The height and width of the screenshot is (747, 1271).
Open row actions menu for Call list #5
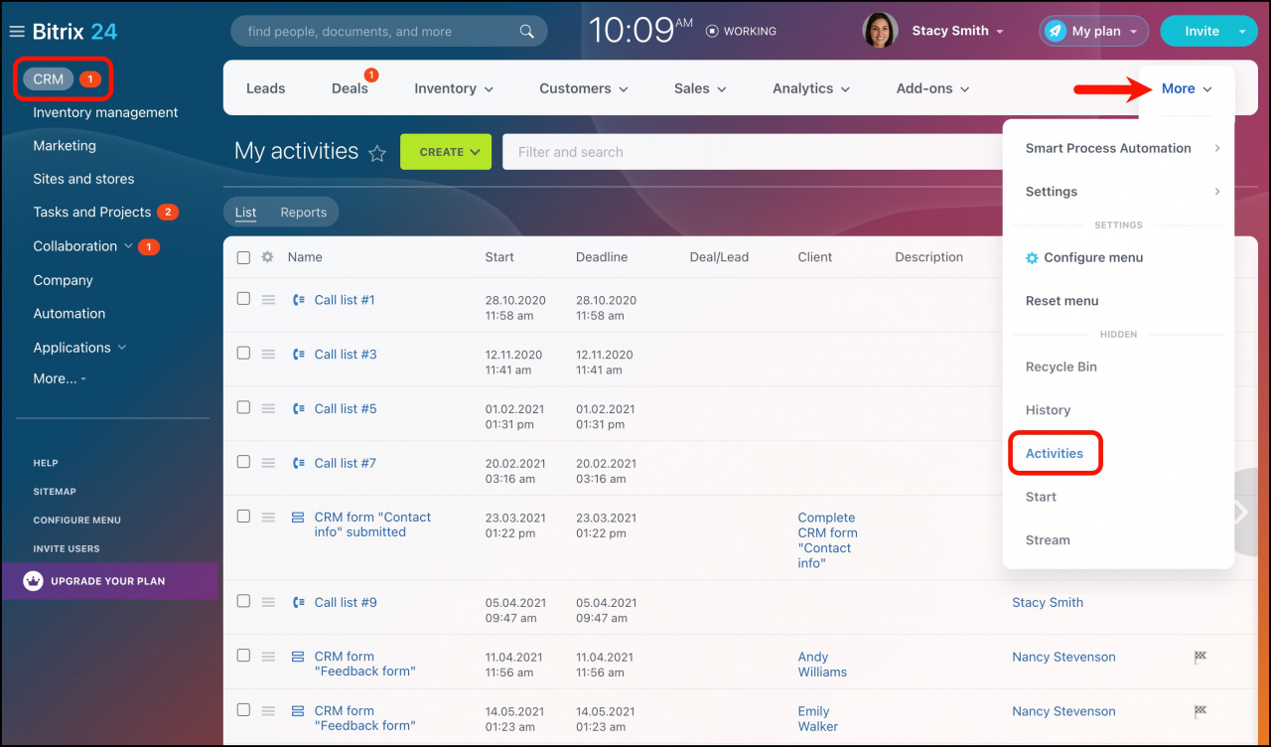pos(268,408)
